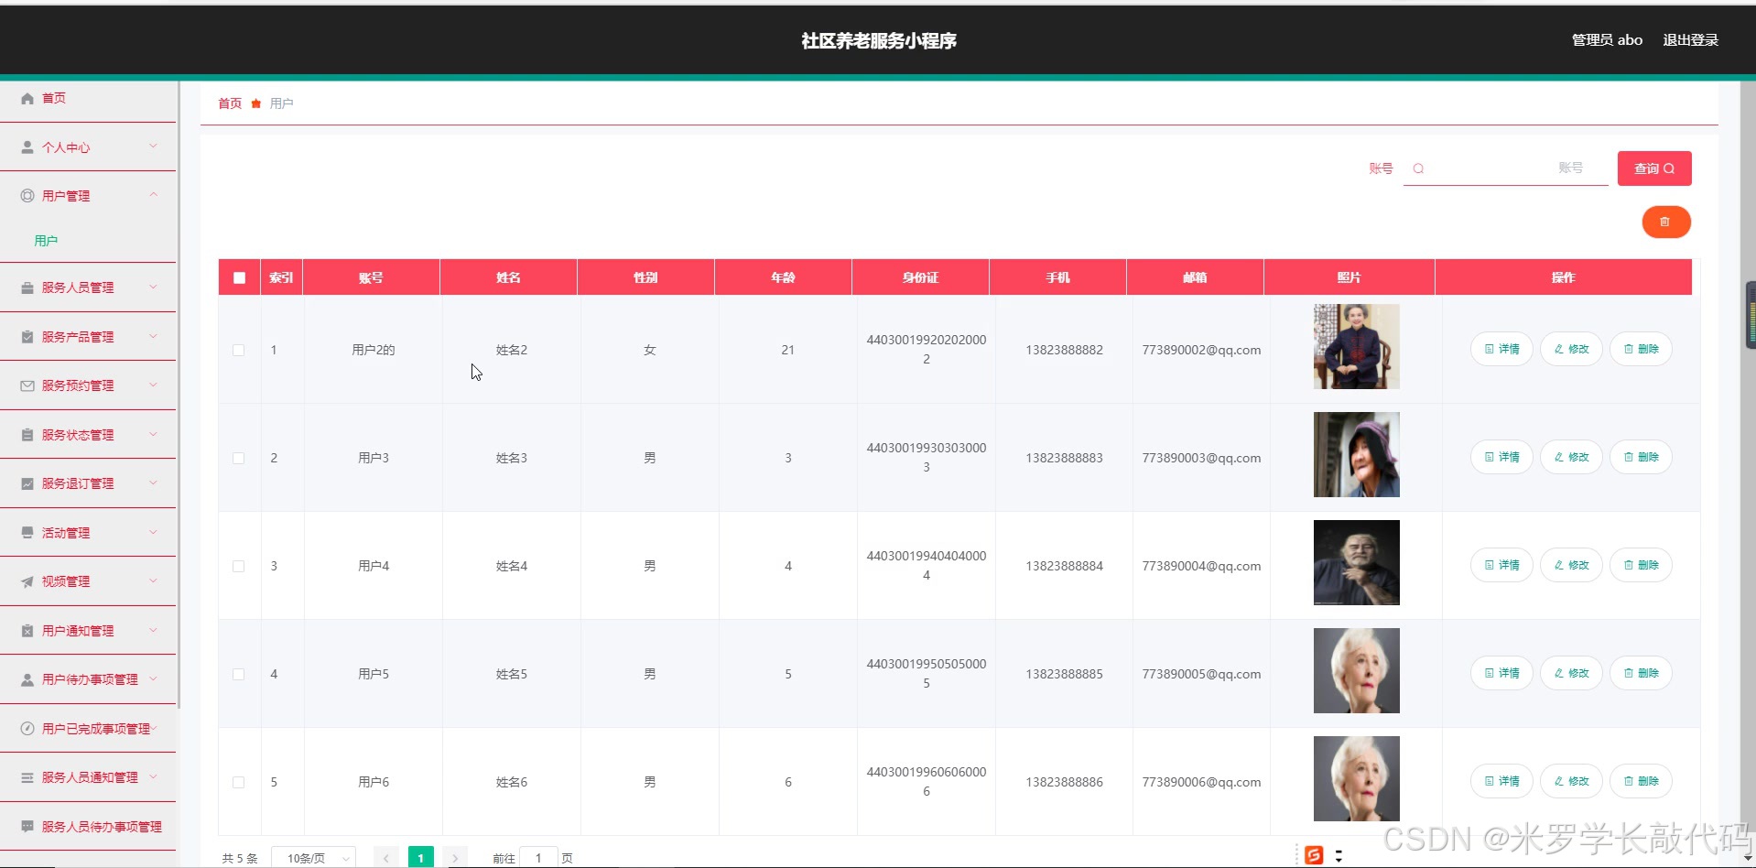
Task: Open the 服务人员通知管理 menu
Action: tap(90, 777)
